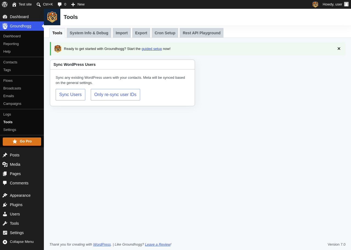The width and height of the screenshot is (351, 250).
Task: Select the Tools tab
Action: coord(57,33)
